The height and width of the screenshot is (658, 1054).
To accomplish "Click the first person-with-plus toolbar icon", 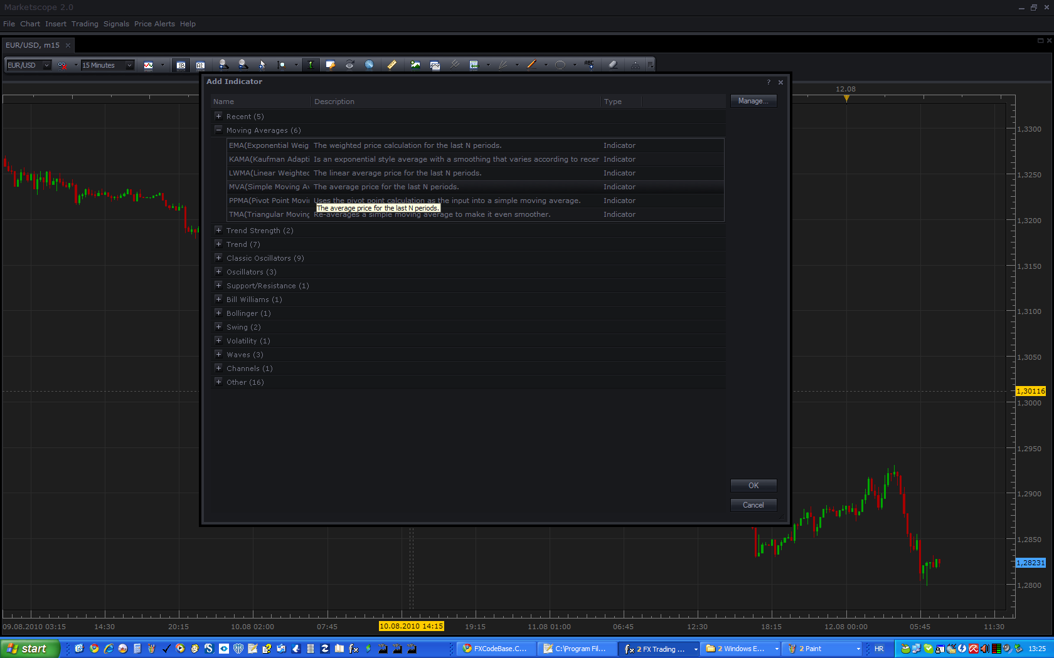I will coord(223,65).
